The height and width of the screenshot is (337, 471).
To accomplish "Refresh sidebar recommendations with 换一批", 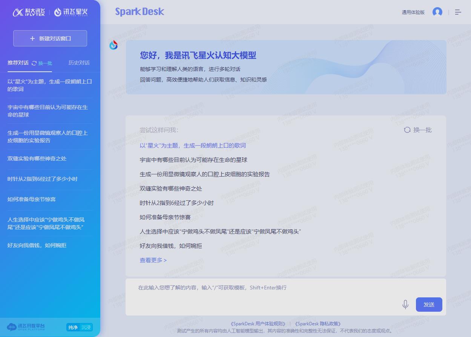I will tap(42, 63).
